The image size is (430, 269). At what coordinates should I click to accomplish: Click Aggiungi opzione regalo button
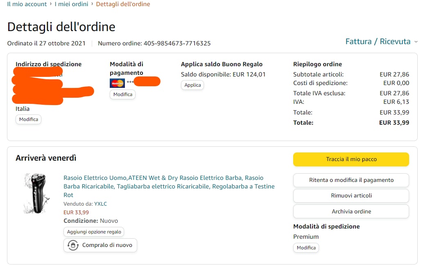click(x=94, y=232)
